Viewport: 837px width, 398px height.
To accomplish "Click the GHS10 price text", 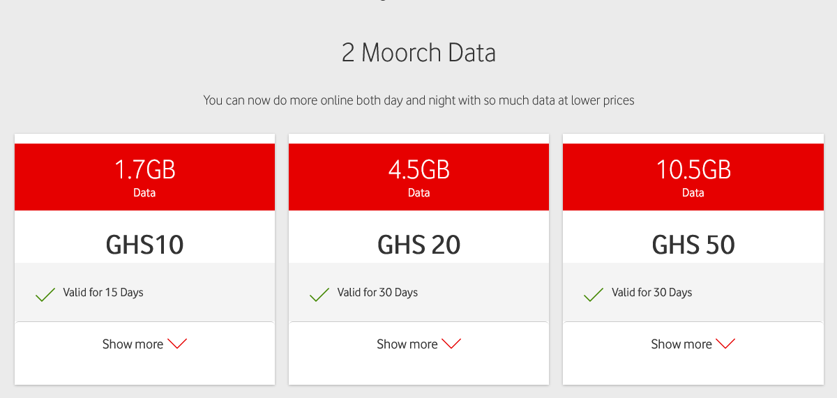I will pos(144,245).
